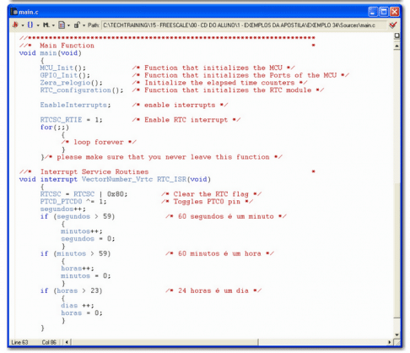The height and width of the screenshot is (353, 410).
Task: Expand the arrow beside the braces functions icon
Action: (x=38, y=25)
